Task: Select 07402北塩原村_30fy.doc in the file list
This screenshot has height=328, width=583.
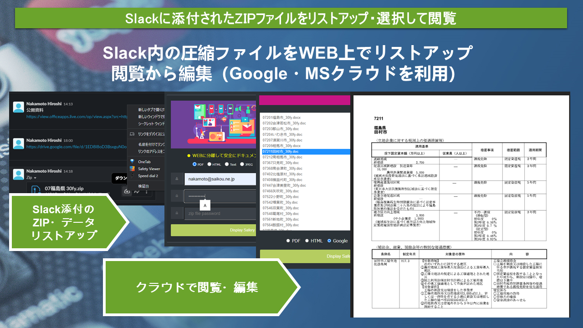Action: tap(282, 174)
